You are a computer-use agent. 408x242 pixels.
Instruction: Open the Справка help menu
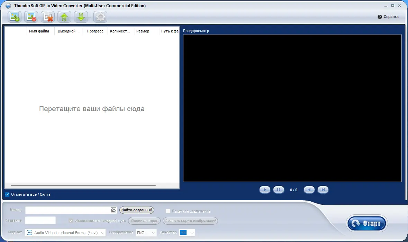coord(388,16)
